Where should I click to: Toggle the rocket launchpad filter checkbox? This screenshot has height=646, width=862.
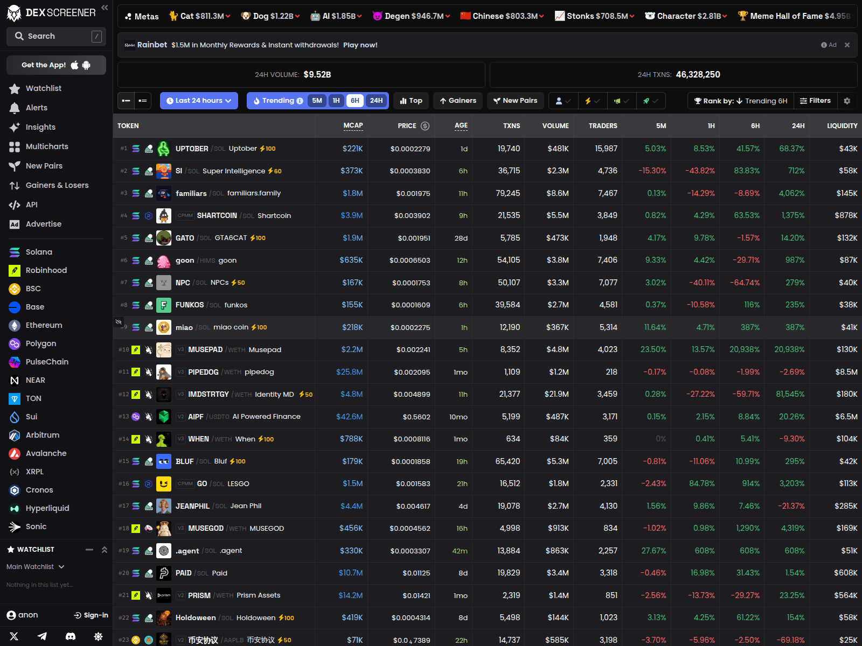click(x=651, y=101)
